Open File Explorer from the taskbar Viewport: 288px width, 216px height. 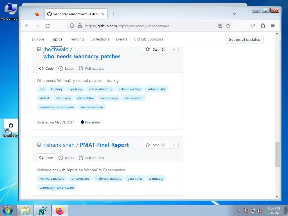(25, 210)
